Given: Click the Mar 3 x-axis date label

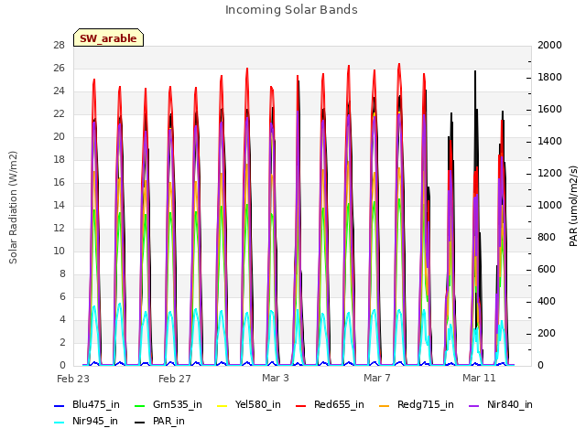Looking at the screenshot, I should [x=276, y=378].
